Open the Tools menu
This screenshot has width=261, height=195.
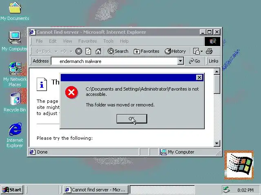click(x=108, y=41)
